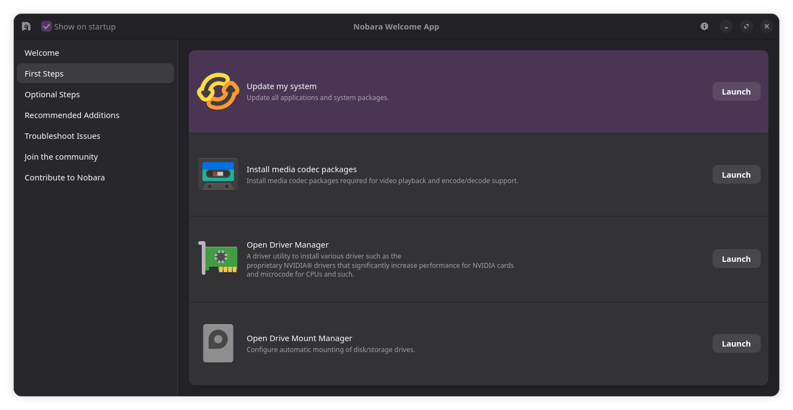
Task: Select First Steps in the sidebar
Action: click(44, 74)
